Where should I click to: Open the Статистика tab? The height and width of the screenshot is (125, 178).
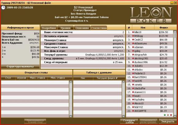coord(99,28)
